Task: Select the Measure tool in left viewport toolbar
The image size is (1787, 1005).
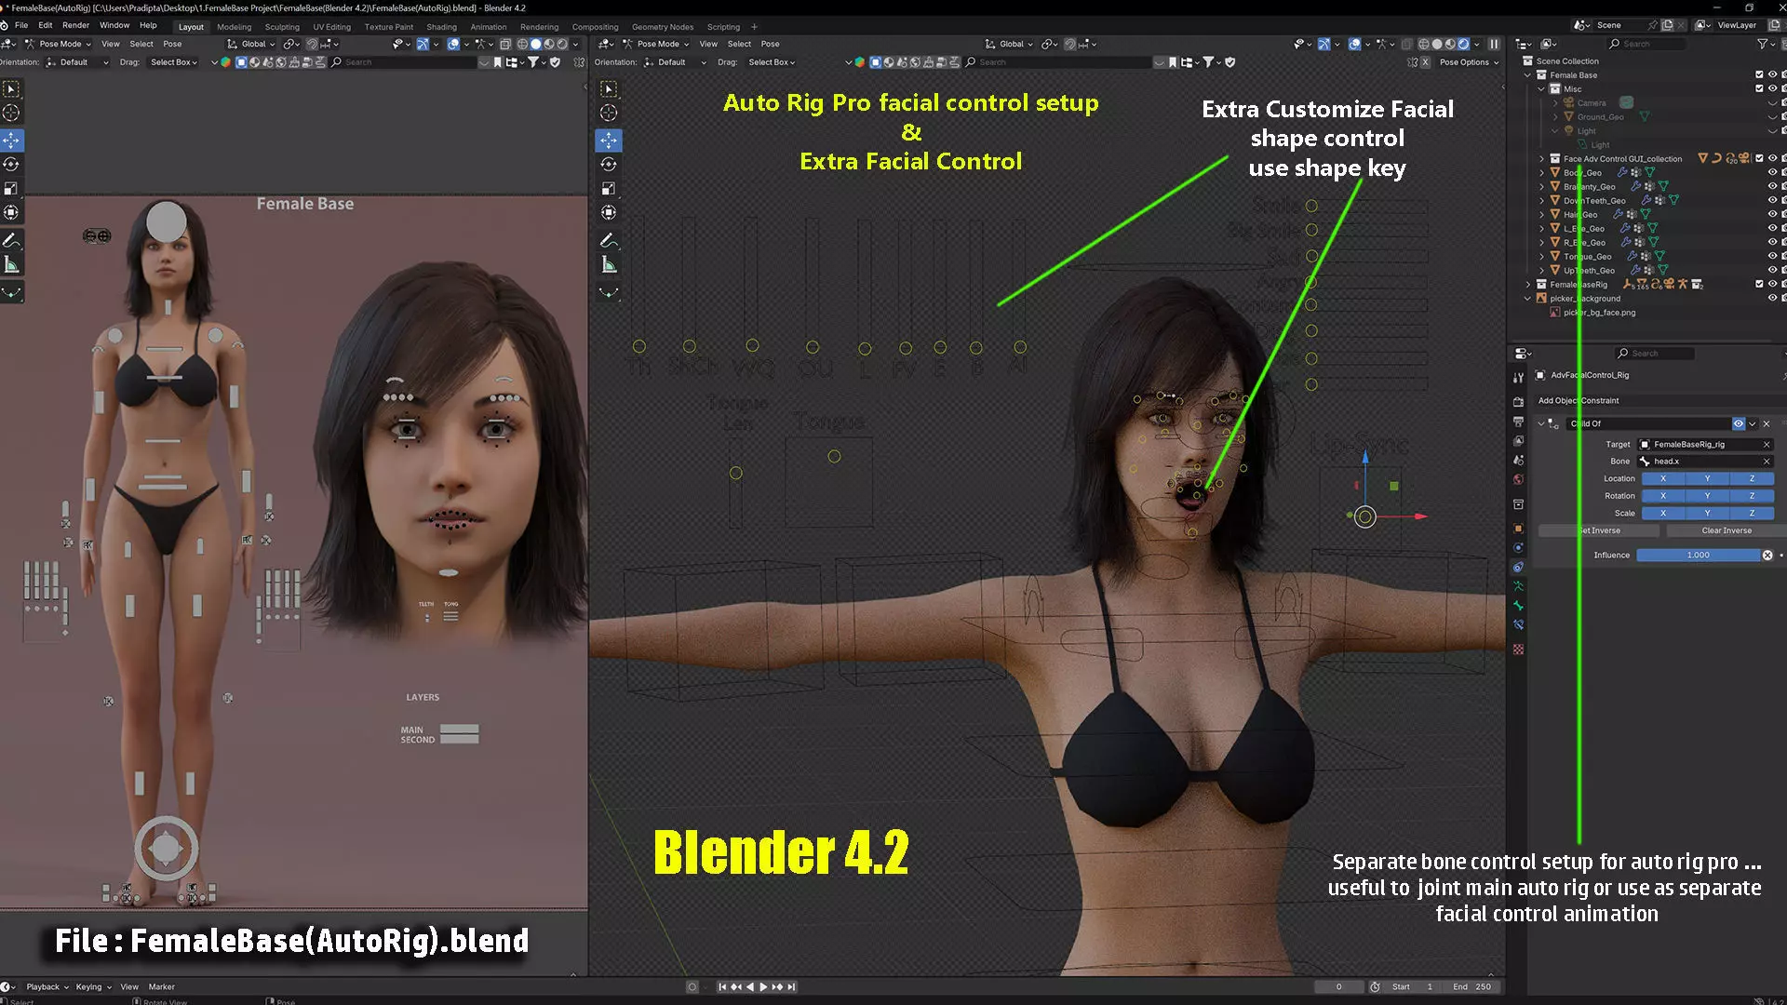Action: tap(11, 265)
